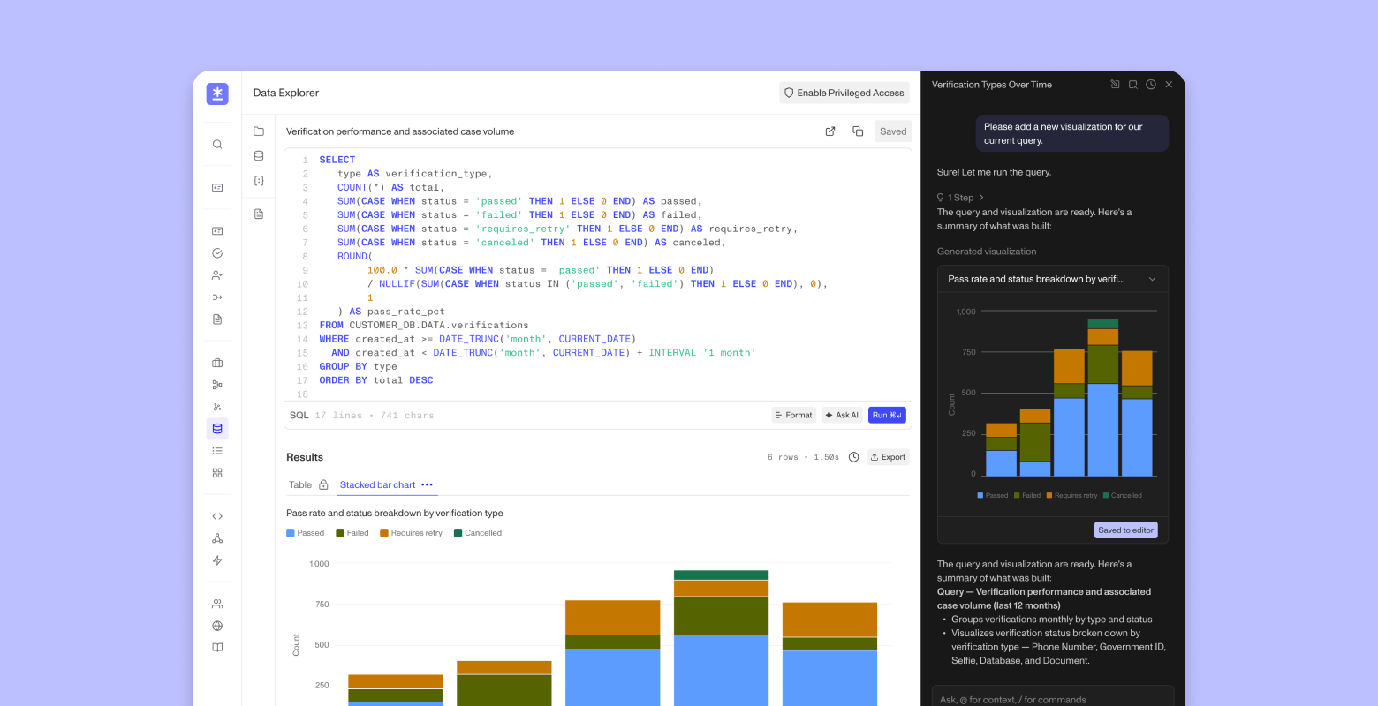
Task: Click the duplicate query icon next to Saved
Action: coord(858,131)
